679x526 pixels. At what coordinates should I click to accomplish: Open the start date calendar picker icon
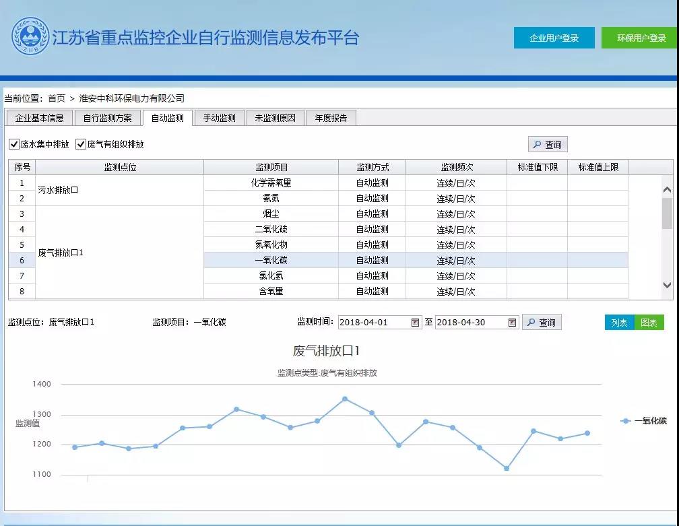pyautogui.click(x=415, y=323)
